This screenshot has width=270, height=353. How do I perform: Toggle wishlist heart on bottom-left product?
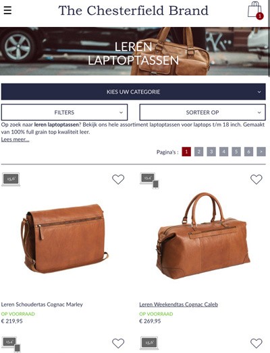tap(118, 344)
